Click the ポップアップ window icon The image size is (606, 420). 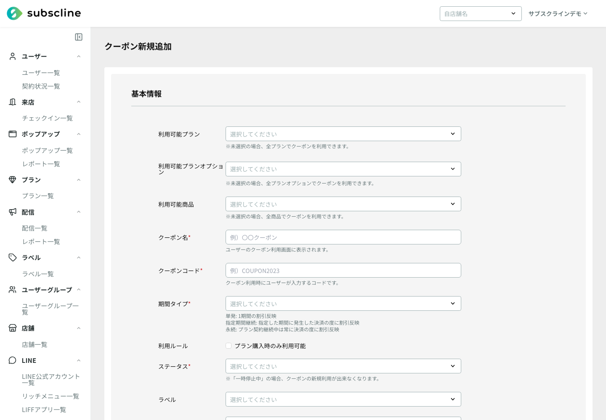[13, 134]
